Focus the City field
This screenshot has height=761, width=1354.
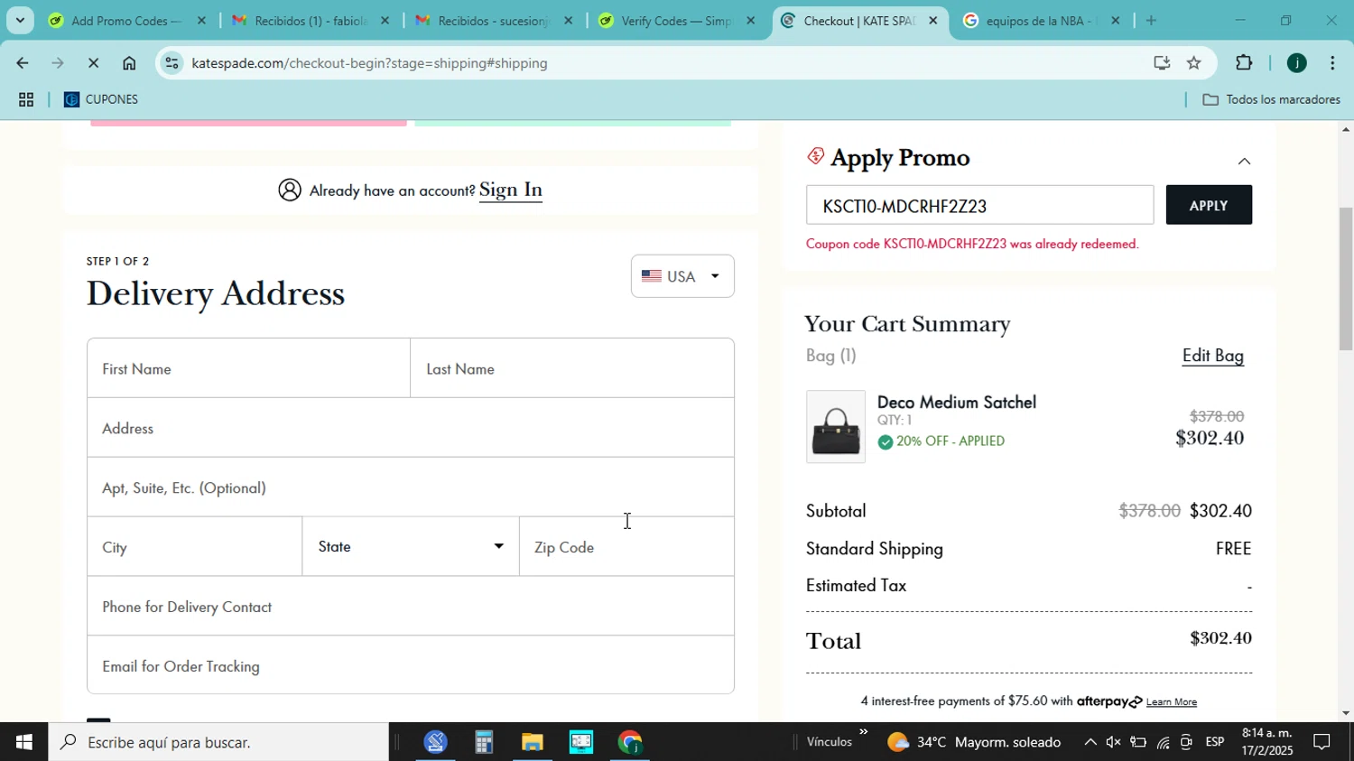[194, 547]
